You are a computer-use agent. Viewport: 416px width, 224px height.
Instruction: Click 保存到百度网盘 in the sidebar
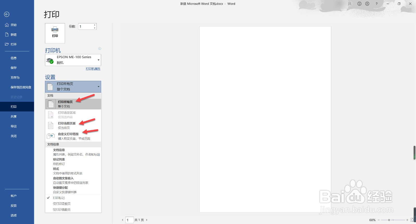click(x=17, y=87)
